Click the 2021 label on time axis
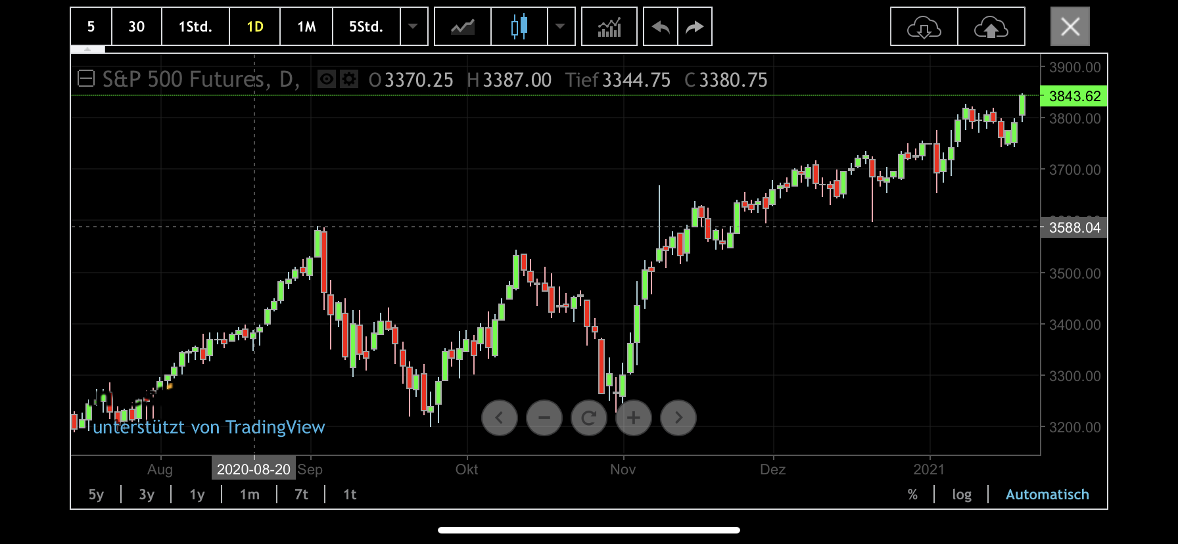Screen dimensions: 1178x544 tap(929, 469)
